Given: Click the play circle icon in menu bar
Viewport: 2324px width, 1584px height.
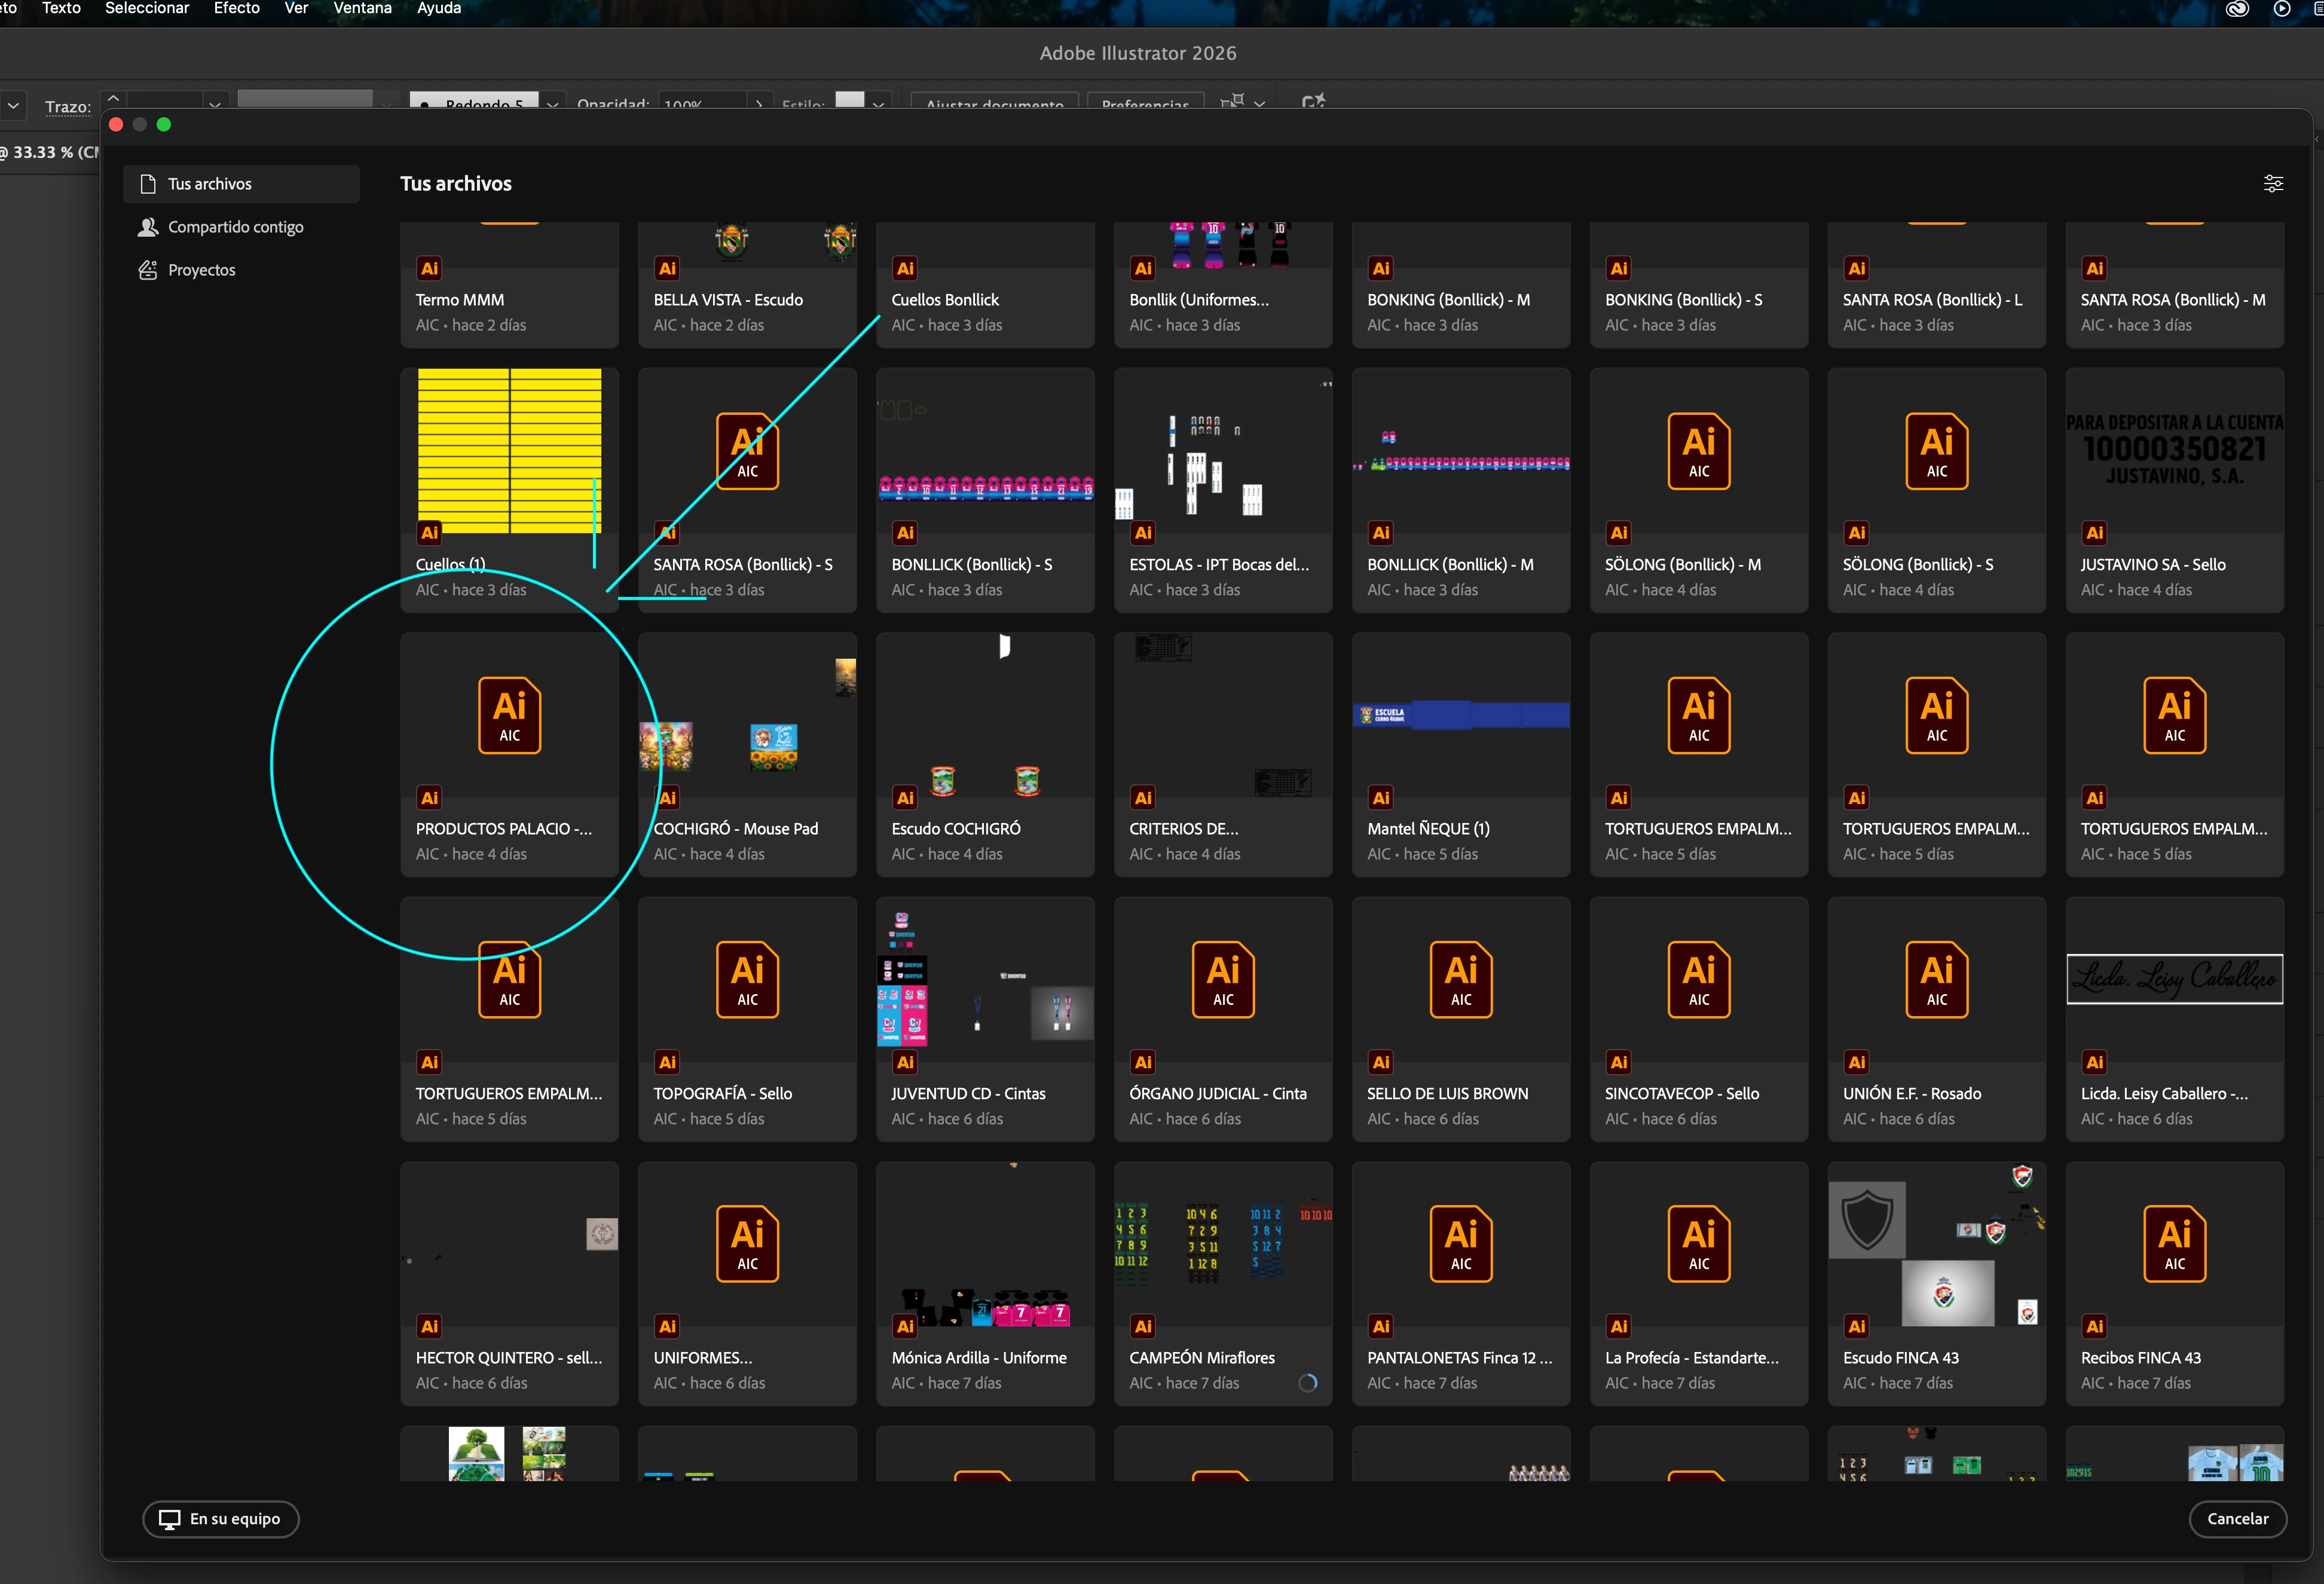Looking at the screenshot, I should click(2282, 9).
